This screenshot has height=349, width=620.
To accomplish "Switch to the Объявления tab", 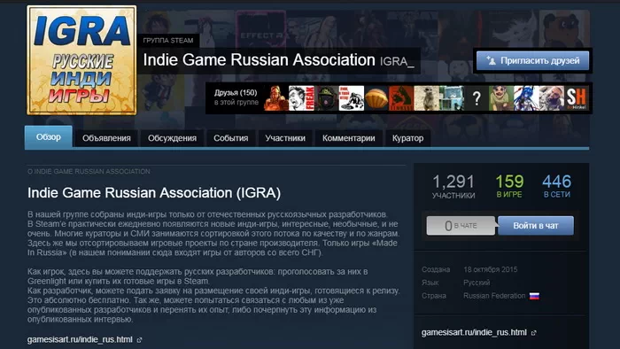I will (x=106, y=138).
